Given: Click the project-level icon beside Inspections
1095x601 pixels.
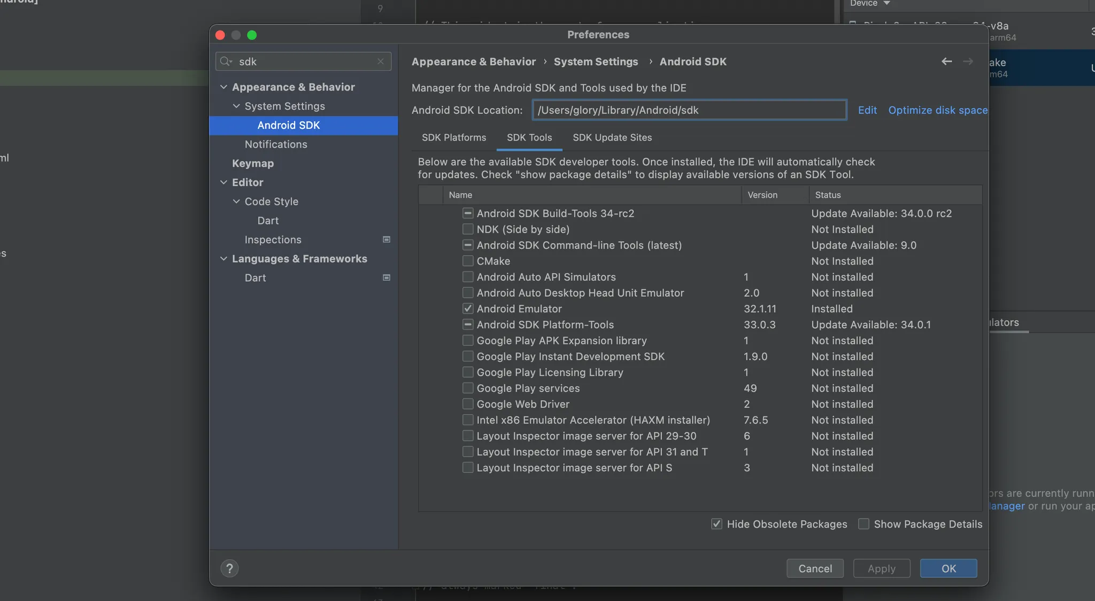Looking at the screenshot, I should [387, 240].
